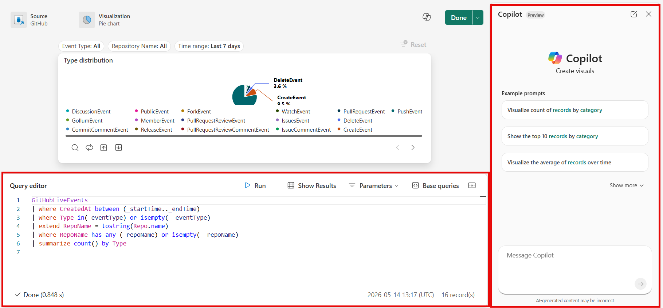663x308 pixels.
Task: Click query line 1 GitHubLiveEvents text
Action: click(x=60, y=200)
